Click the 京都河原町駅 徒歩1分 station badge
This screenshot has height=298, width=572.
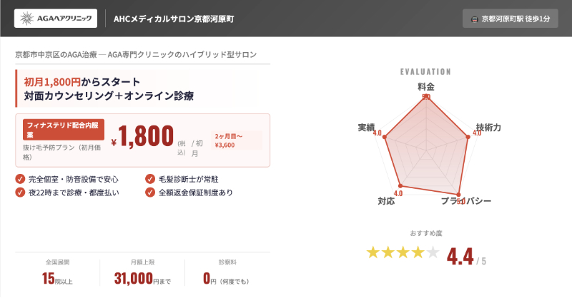pyautogui.click(x=510, y=19)
